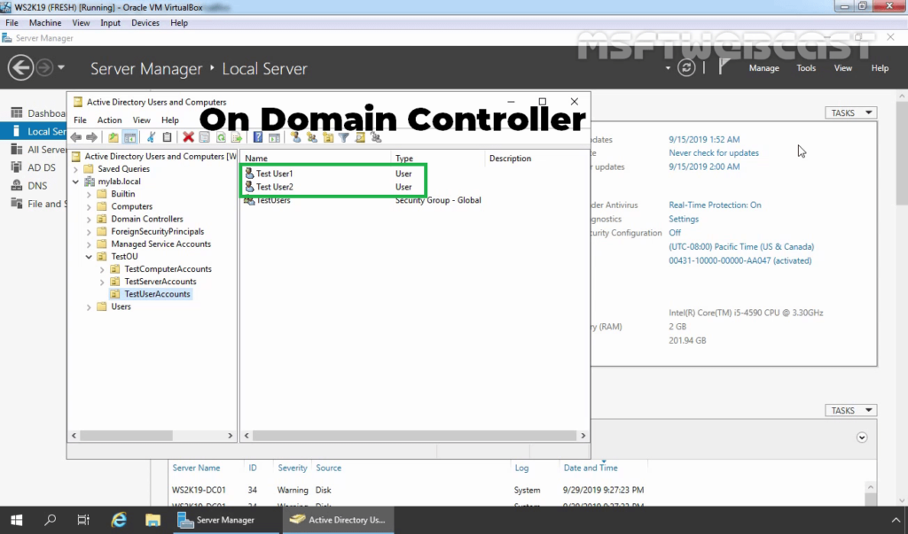The image size is (908, 534).
Task: Open Server Manager Manage menu
Action: pyautogui.click(x=763, y=68)
